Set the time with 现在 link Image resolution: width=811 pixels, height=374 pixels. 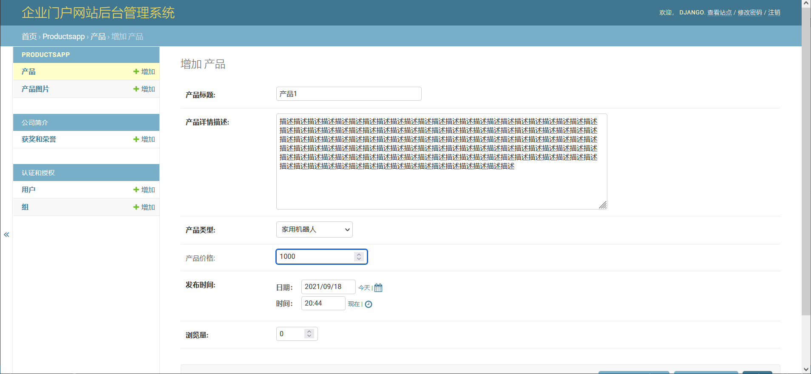pyautogui.click(x=354, y=304)
